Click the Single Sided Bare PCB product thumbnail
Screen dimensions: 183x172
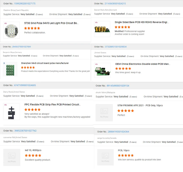[x=102, y=29]
